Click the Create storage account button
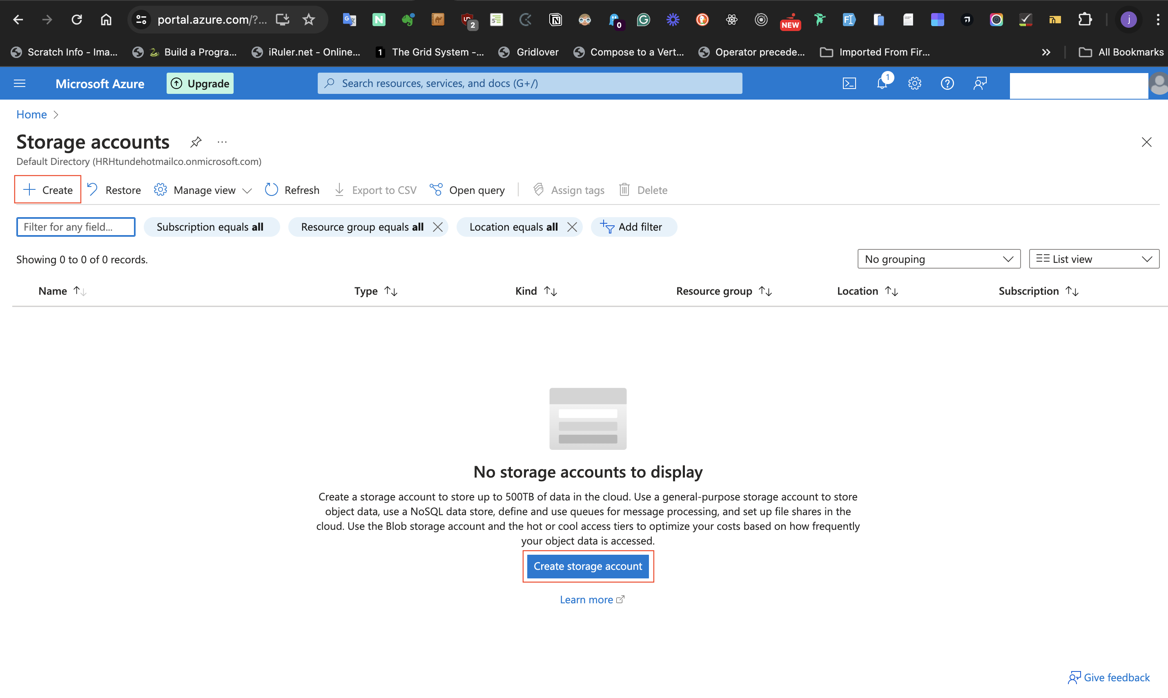This screenshot has height=698, width=1168. point(588,566)
